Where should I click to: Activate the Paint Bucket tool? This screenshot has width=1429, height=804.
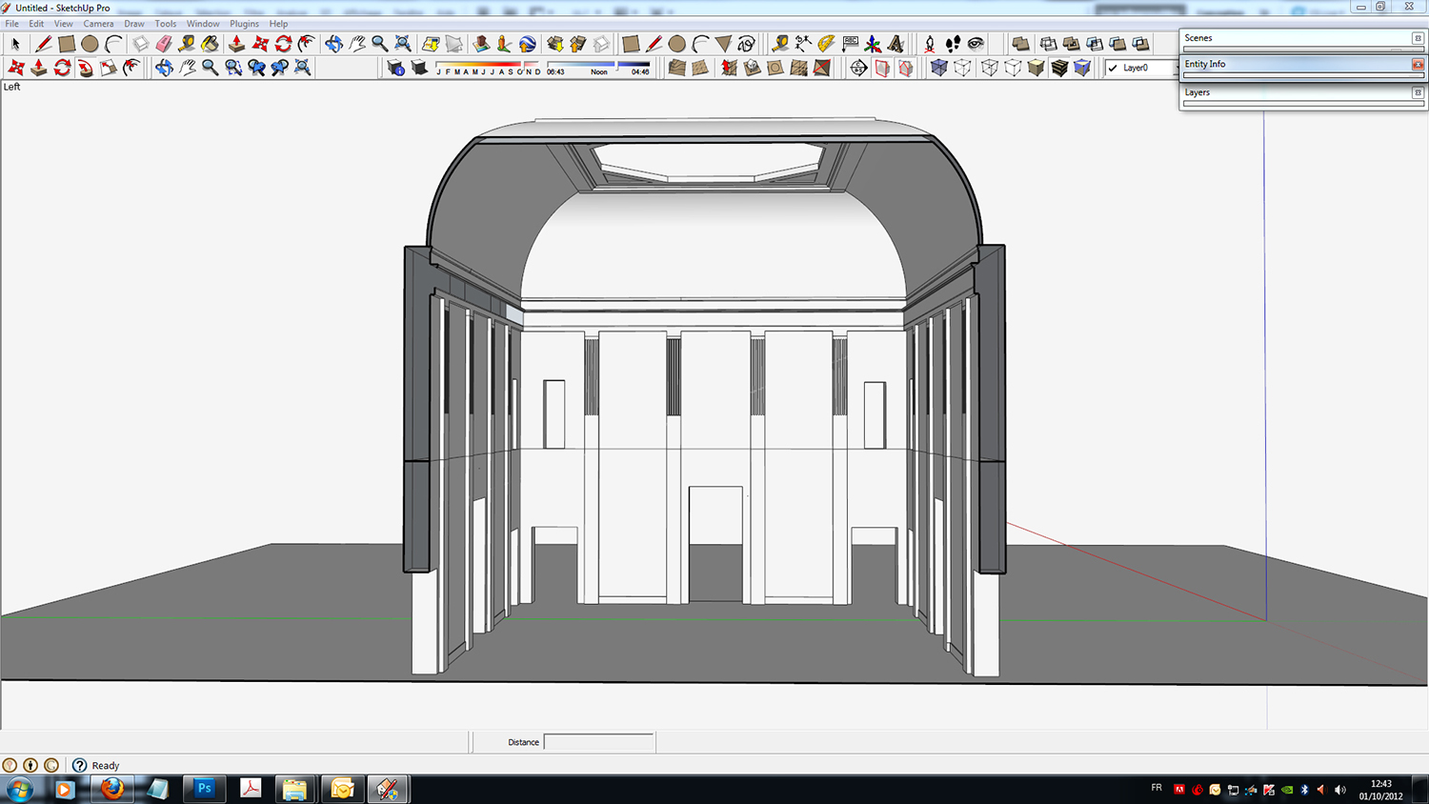pos(210,44)
